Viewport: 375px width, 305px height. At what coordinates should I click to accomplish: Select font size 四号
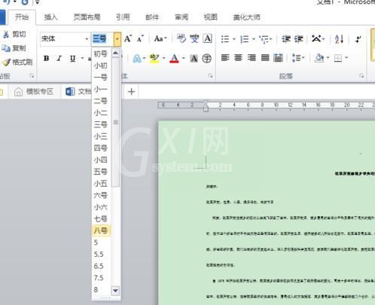(x=102, y=148)
